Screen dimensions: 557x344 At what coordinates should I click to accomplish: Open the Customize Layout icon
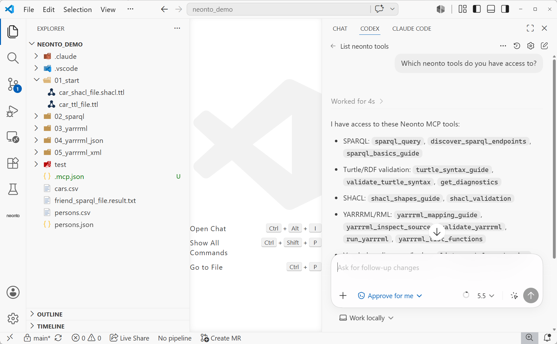pos(463,9)
